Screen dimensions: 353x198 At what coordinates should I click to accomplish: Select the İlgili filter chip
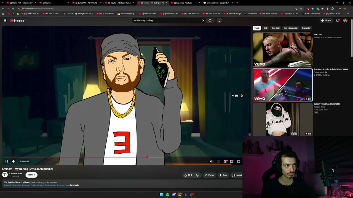265,28
